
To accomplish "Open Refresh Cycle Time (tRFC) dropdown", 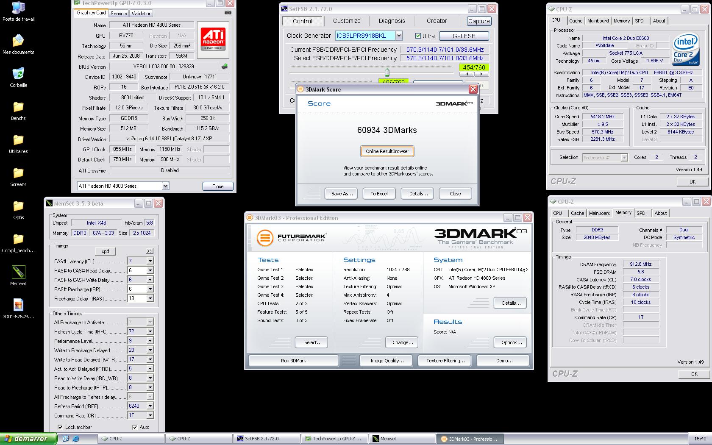I will point(150,331).
